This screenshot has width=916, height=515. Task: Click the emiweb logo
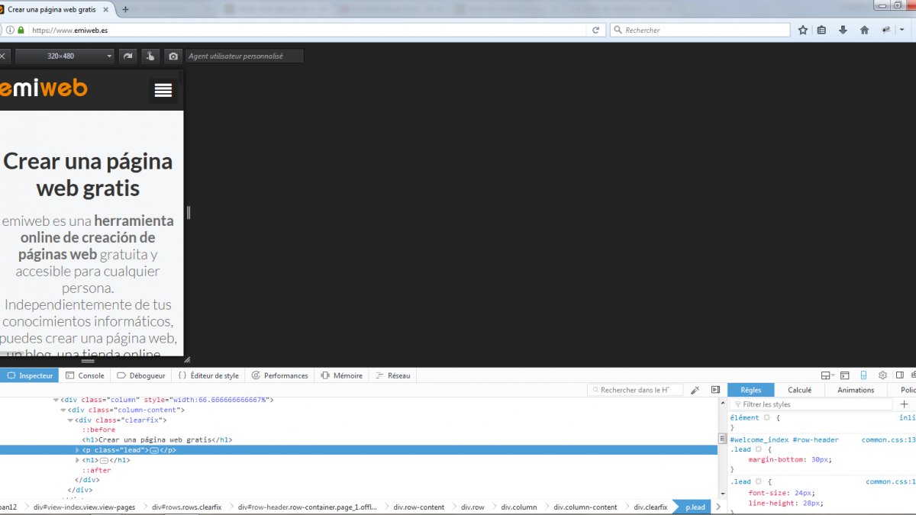click(x=44, y=89)
